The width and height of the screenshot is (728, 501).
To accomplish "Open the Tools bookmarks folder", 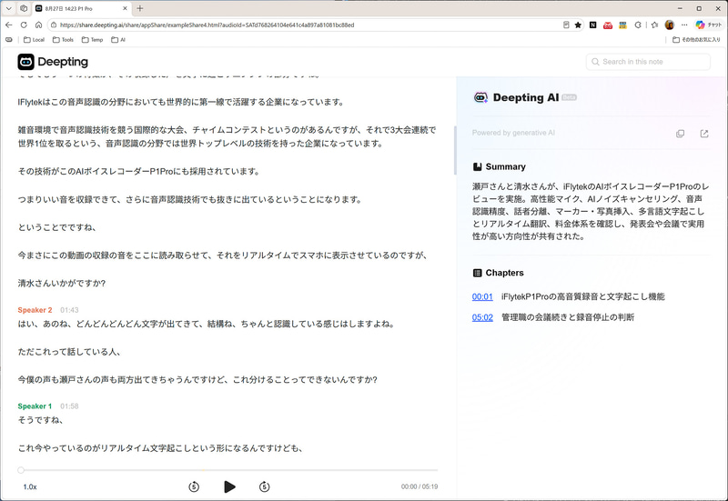I will pyautogui.click(x=63, y=40).
